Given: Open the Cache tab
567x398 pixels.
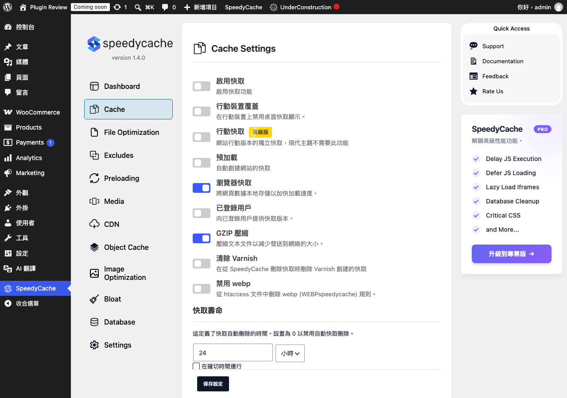Looking at the screenshot, I should click(x=128, y=109).
